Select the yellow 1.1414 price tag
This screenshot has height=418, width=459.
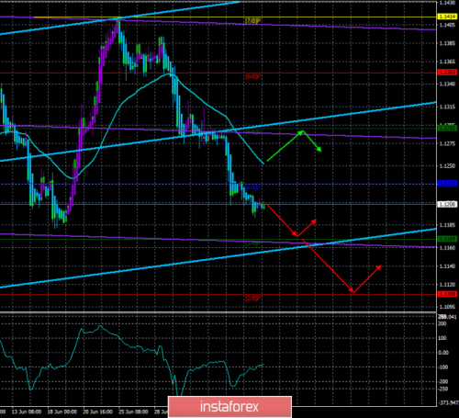(x=447, y=17)
